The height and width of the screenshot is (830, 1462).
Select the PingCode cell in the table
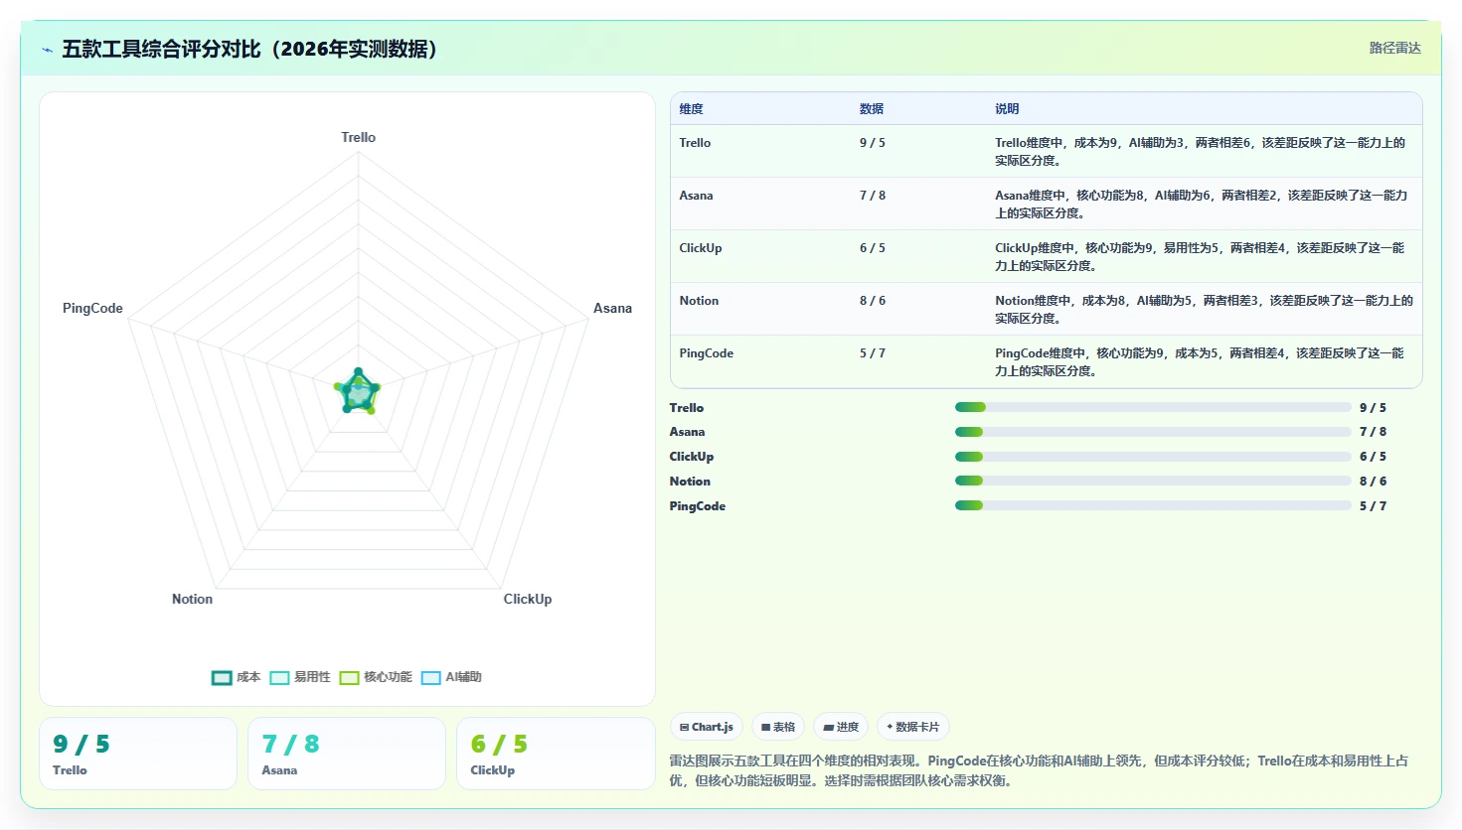tap(706, 353)
